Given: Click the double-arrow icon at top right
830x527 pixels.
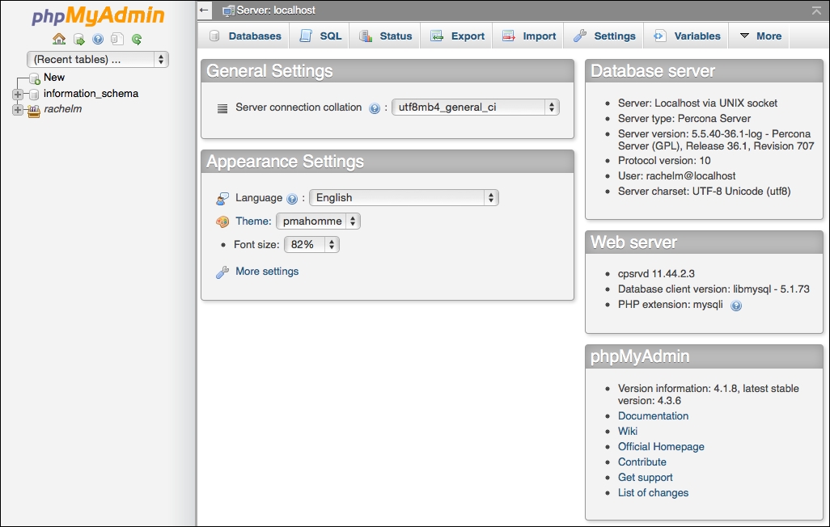Looking at the screenshot, I should click(x=816, y=11).
